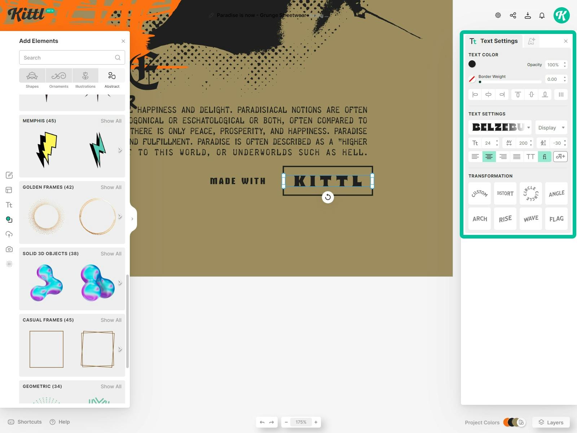Toggle uppercase TT option
The image size is (577, 433).
530,157
